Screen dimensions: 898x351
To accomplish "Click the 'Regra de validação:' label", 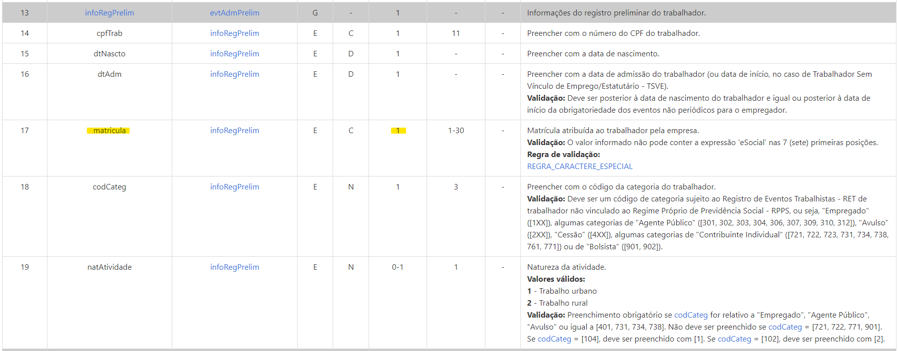I will pos(564,155).
